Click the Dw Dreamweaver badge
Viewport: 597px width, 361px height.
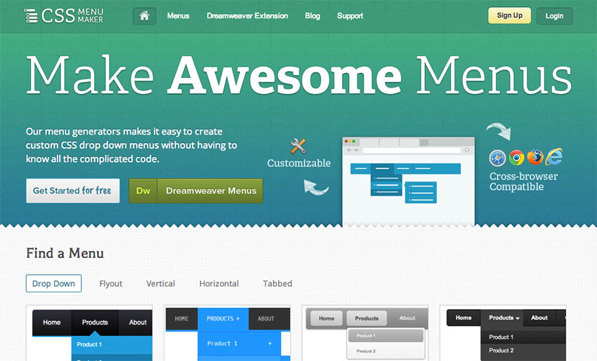coord(143,191)
